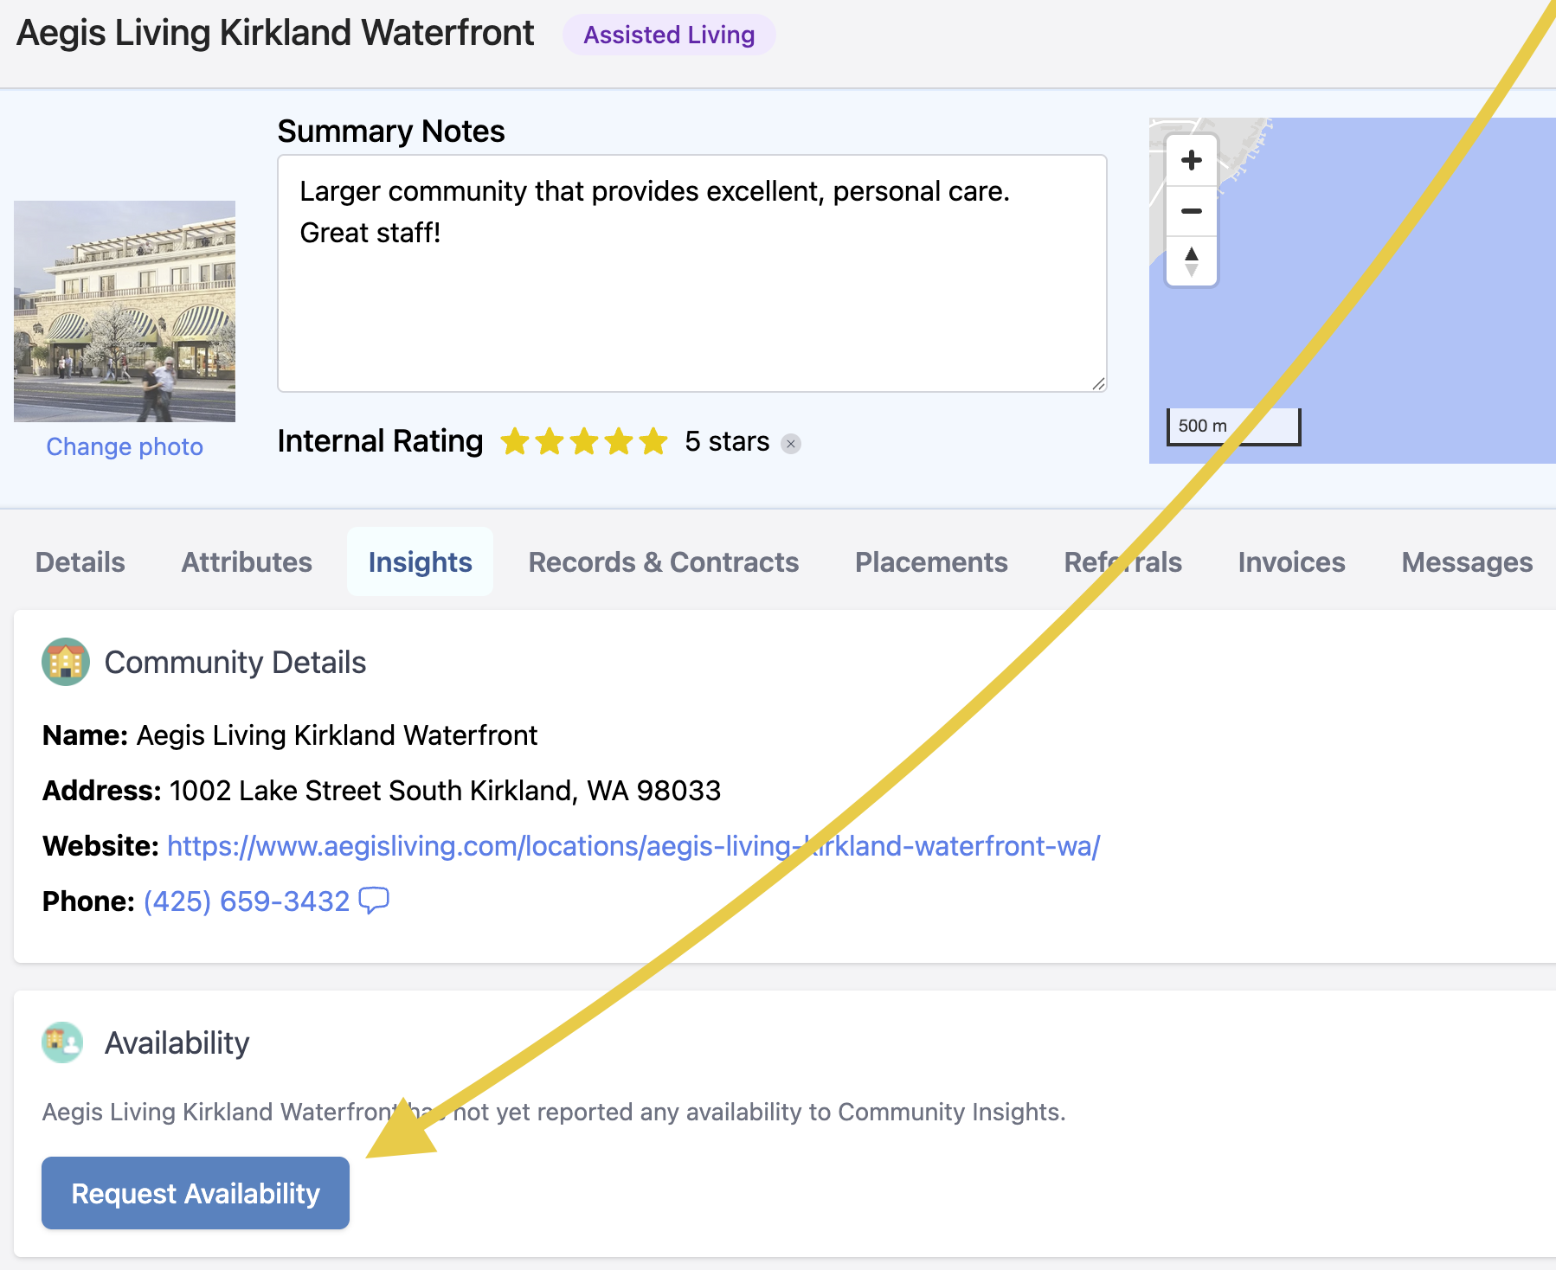Click the '5 stars' rating text

pyautogui.click(x=727, y=441)
